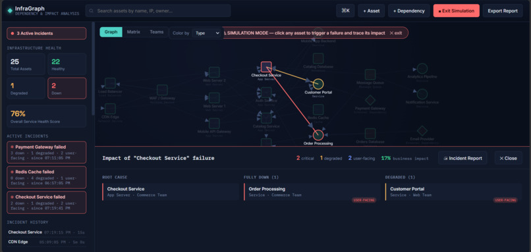Select the Redis Cache node icon

pyautogui.click(x=318, y=110)
